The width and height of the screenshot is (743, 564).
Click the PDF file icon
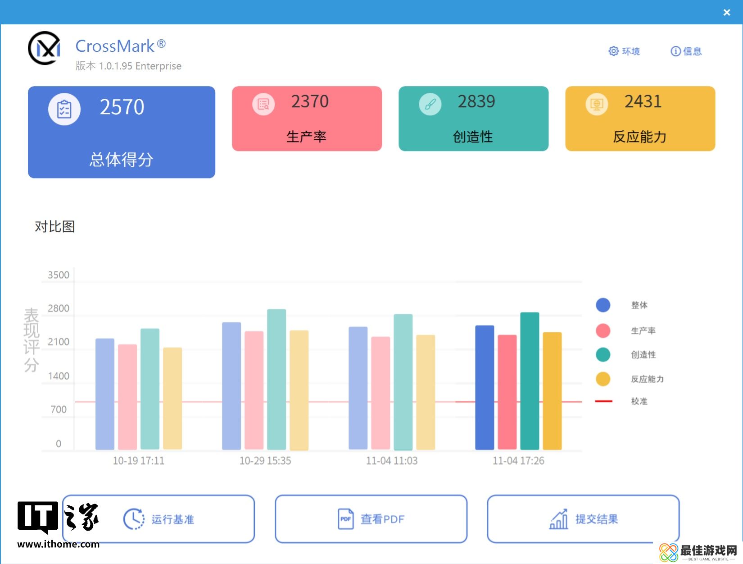346,519
